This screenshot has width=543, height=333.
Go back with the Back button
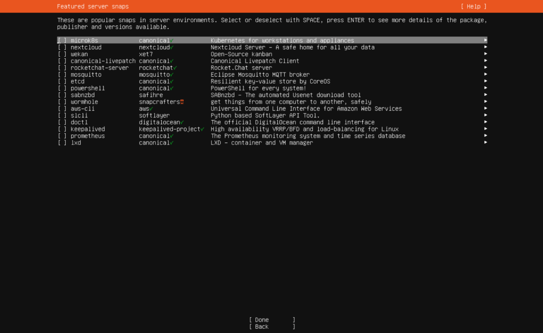tap(271, 327)
